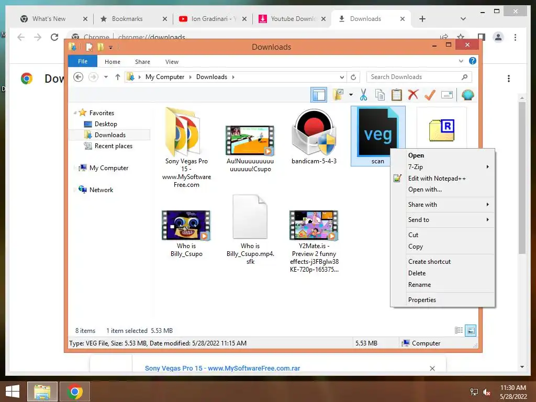Open the folder options dropdown arrow
The height and width of the screenshot is (402, 536).
351,95
